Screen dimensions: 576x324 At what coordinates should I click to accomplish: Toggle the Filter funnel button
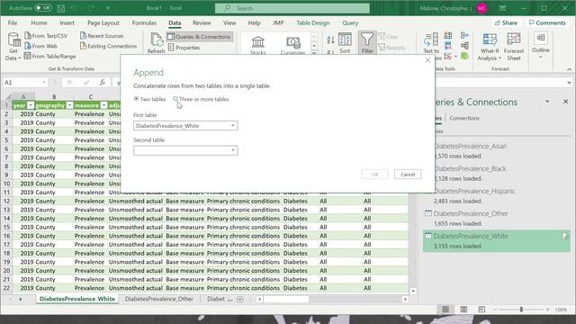pos(367,43)
